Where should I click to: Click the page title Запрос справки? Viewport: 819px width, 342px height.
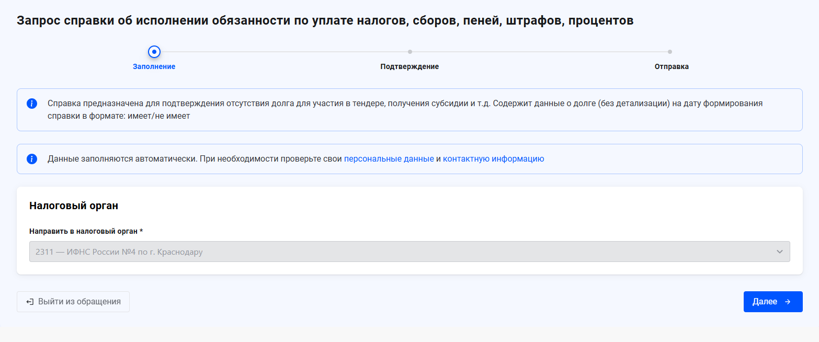click(x=325, y=21)
